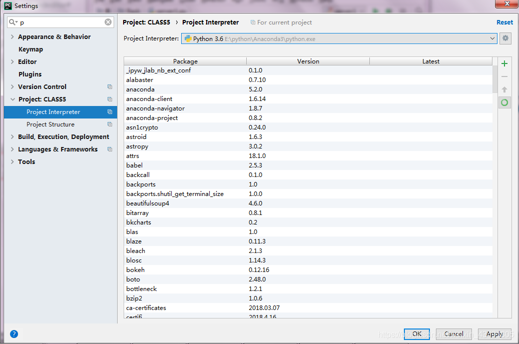Image resolution: width=519 pixels, height=344 pixels.
Task: Open help via the blue question mark icon
Action: (14, 333)
